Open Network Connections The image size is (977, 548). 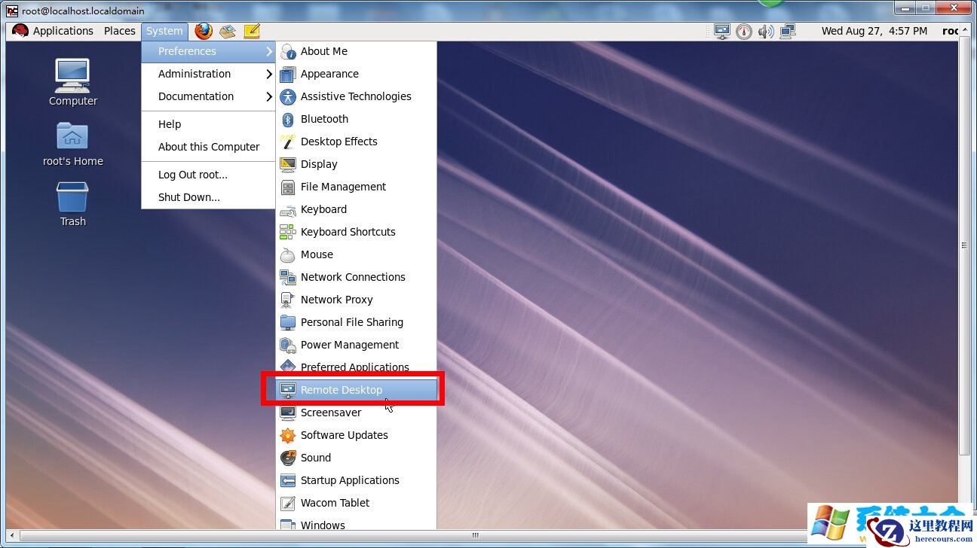(x=357, y=277)
